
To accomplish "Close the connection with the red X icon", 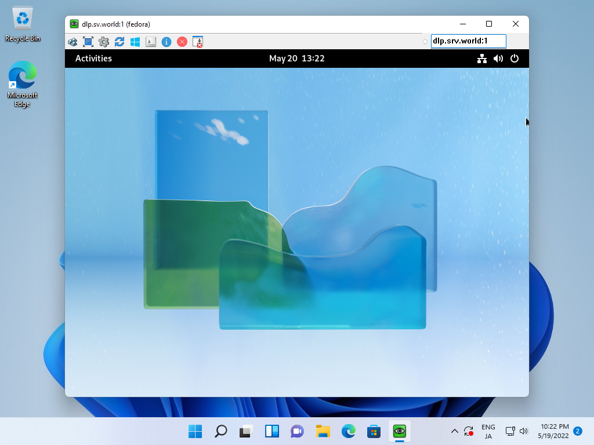I will coord(182,42).
